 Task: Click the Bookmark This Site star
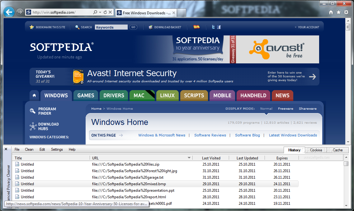(32, 27)
